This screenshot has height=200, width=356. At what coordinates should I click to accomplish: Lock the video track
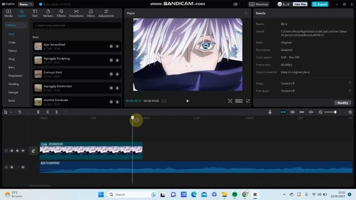tap(12, 151)
